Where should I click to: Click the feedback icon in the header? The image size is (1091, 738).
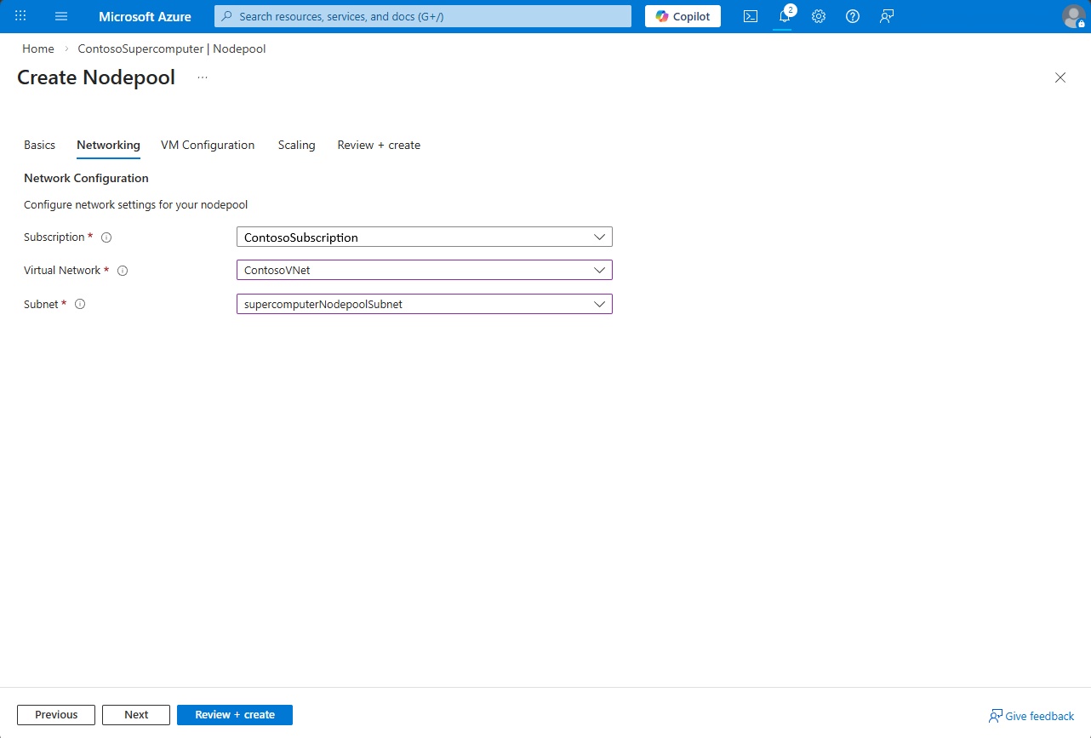point(887,16)
